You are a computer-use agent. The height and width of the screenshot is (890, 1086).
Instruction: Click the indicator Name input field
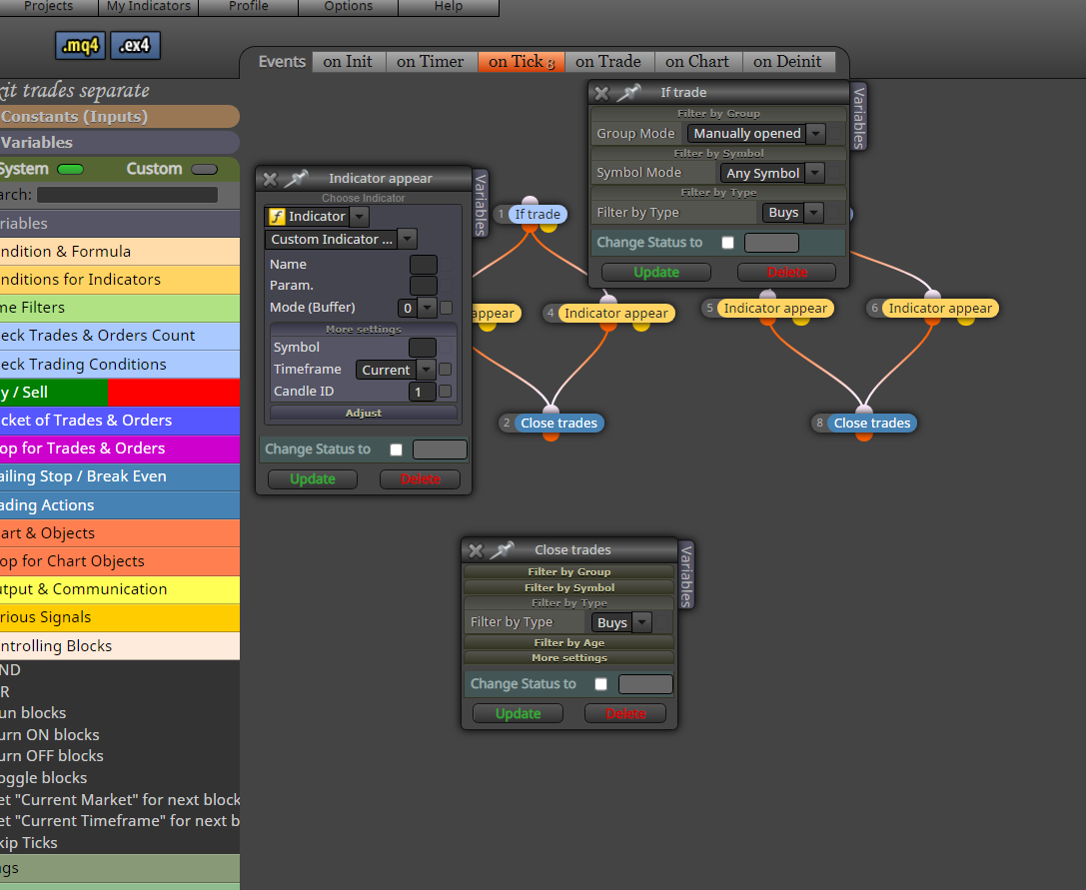point(424,265)
